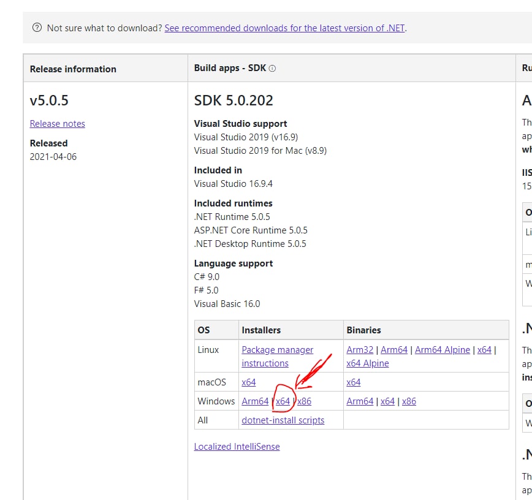
Task: Click the Build apps - SDK header
Action: click(230, 68)
